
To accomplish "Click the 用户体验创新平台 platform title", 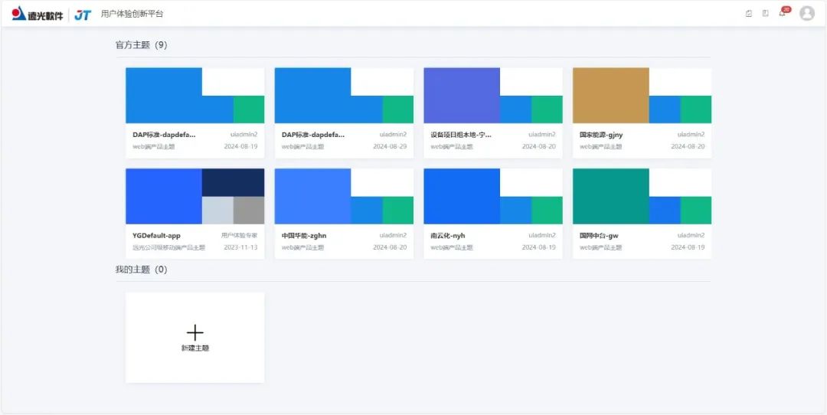I will pyautogui.click(x=132, y=14).
